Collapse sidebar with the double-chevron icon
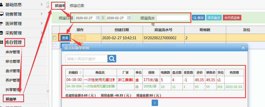This screenshot has height=107, width=265. coord(48,91)
